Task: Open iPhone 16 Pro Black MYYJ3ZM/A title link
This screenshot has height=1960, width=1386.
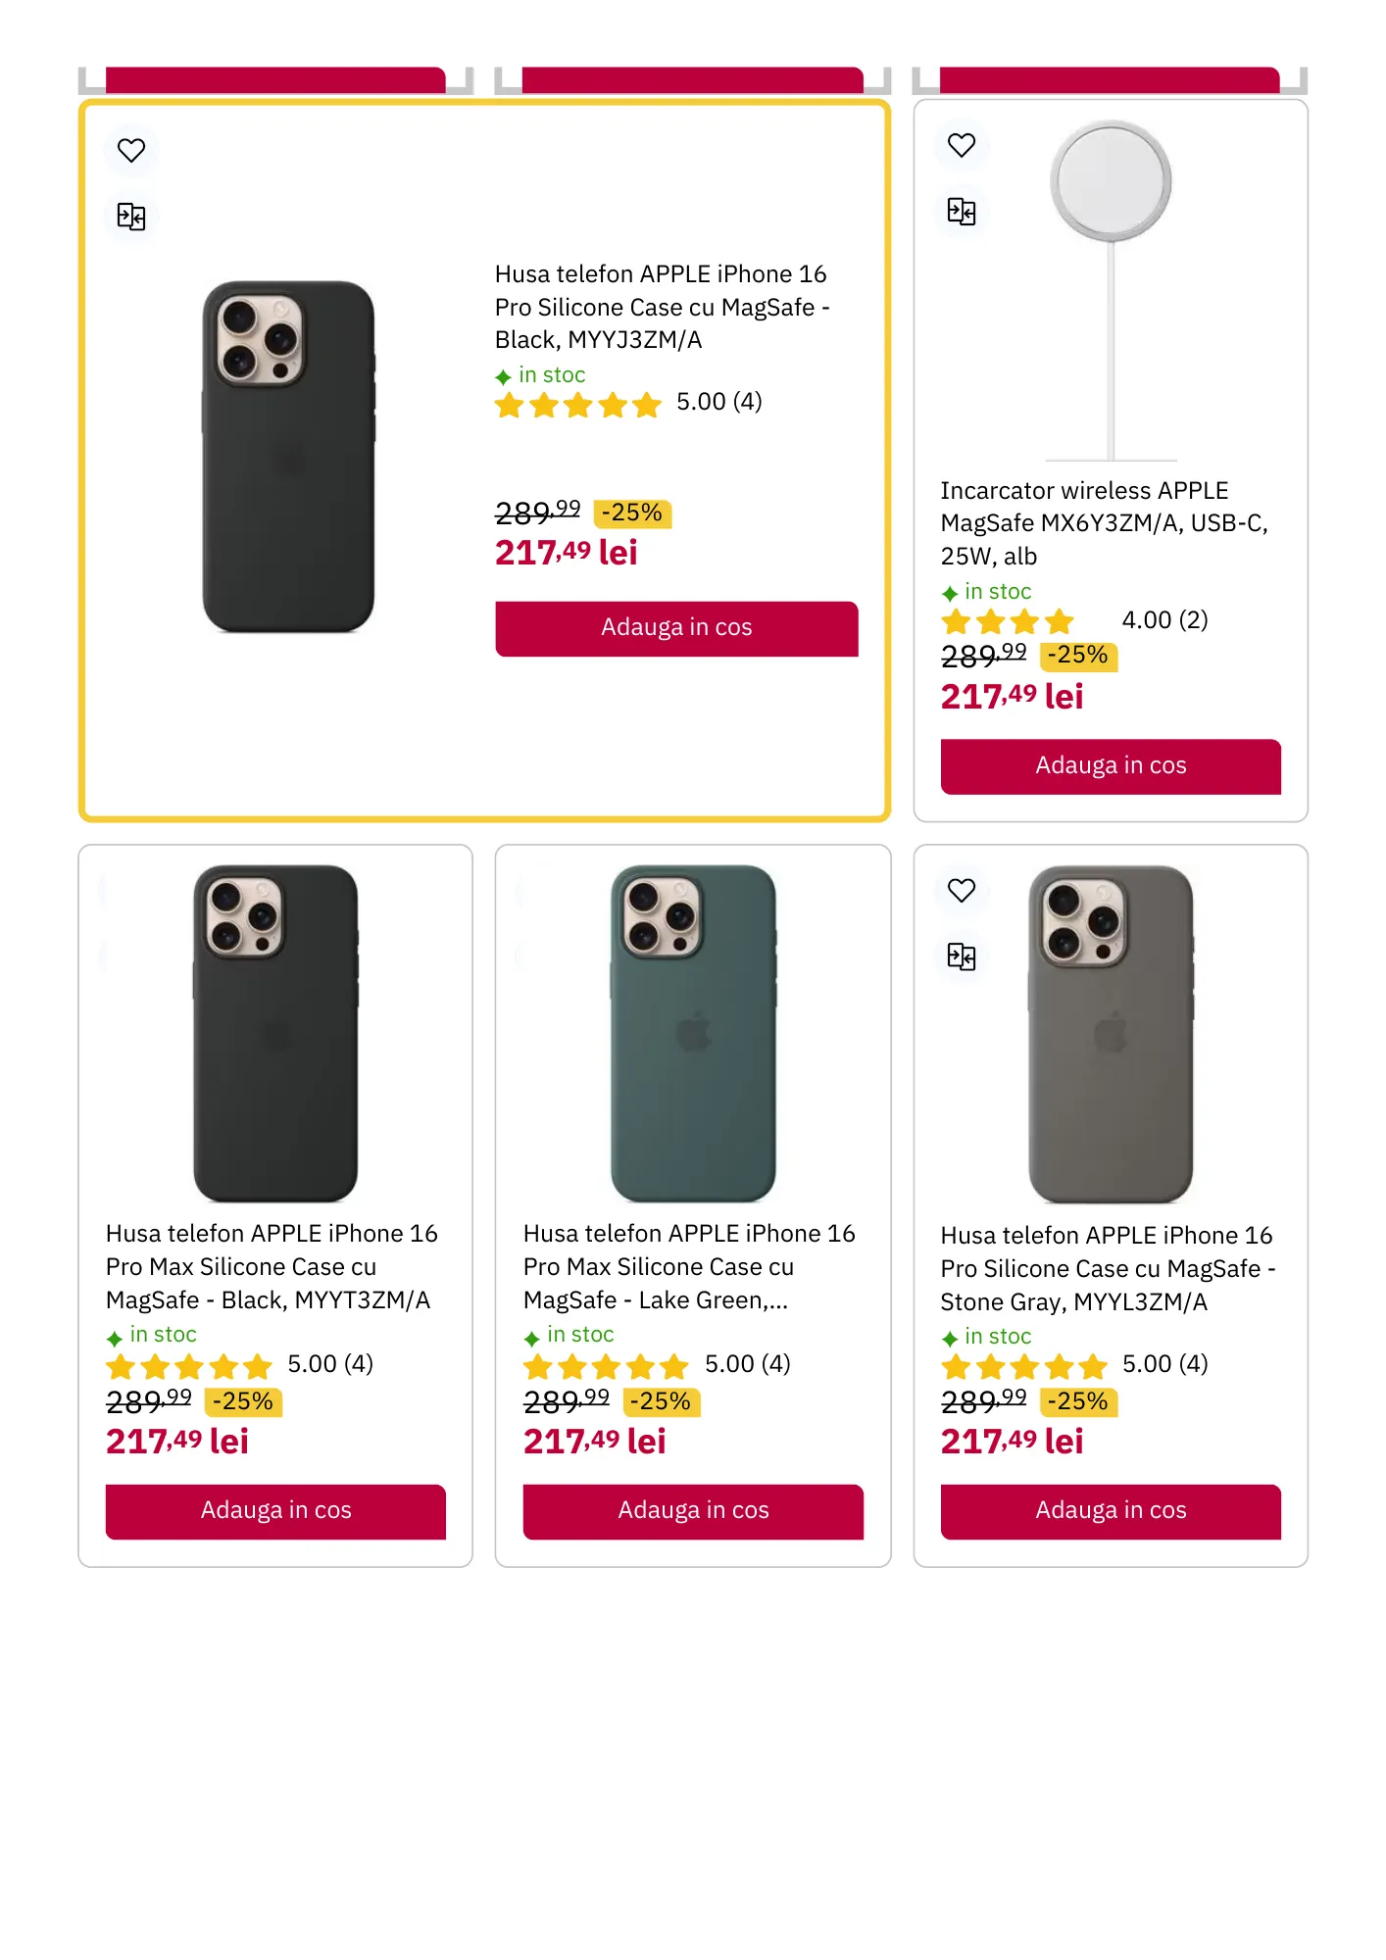Action: pyautogui.click(x=662, y=307)
